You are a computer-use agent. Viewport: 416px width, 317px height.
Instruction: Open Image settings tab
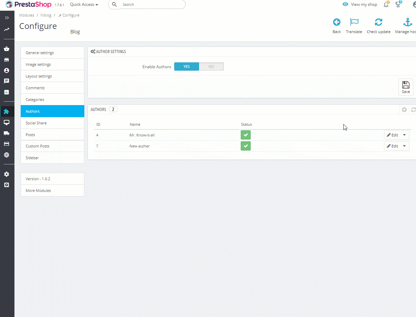pyautogui.click(x=52, y=64)
